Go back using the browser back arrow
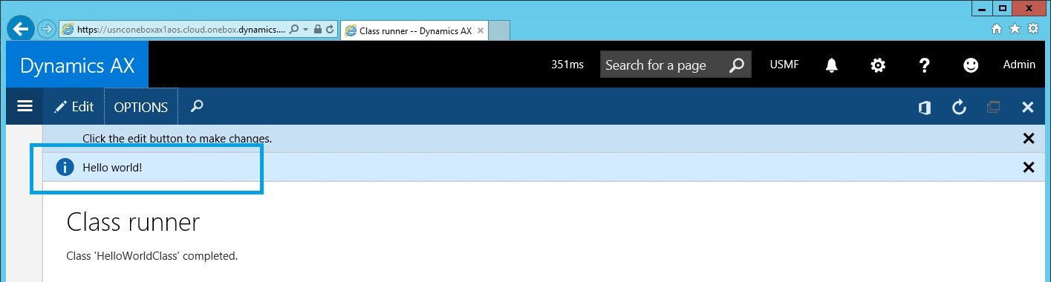Screen dimensions: 1051x282 click(x=20, y=29)
